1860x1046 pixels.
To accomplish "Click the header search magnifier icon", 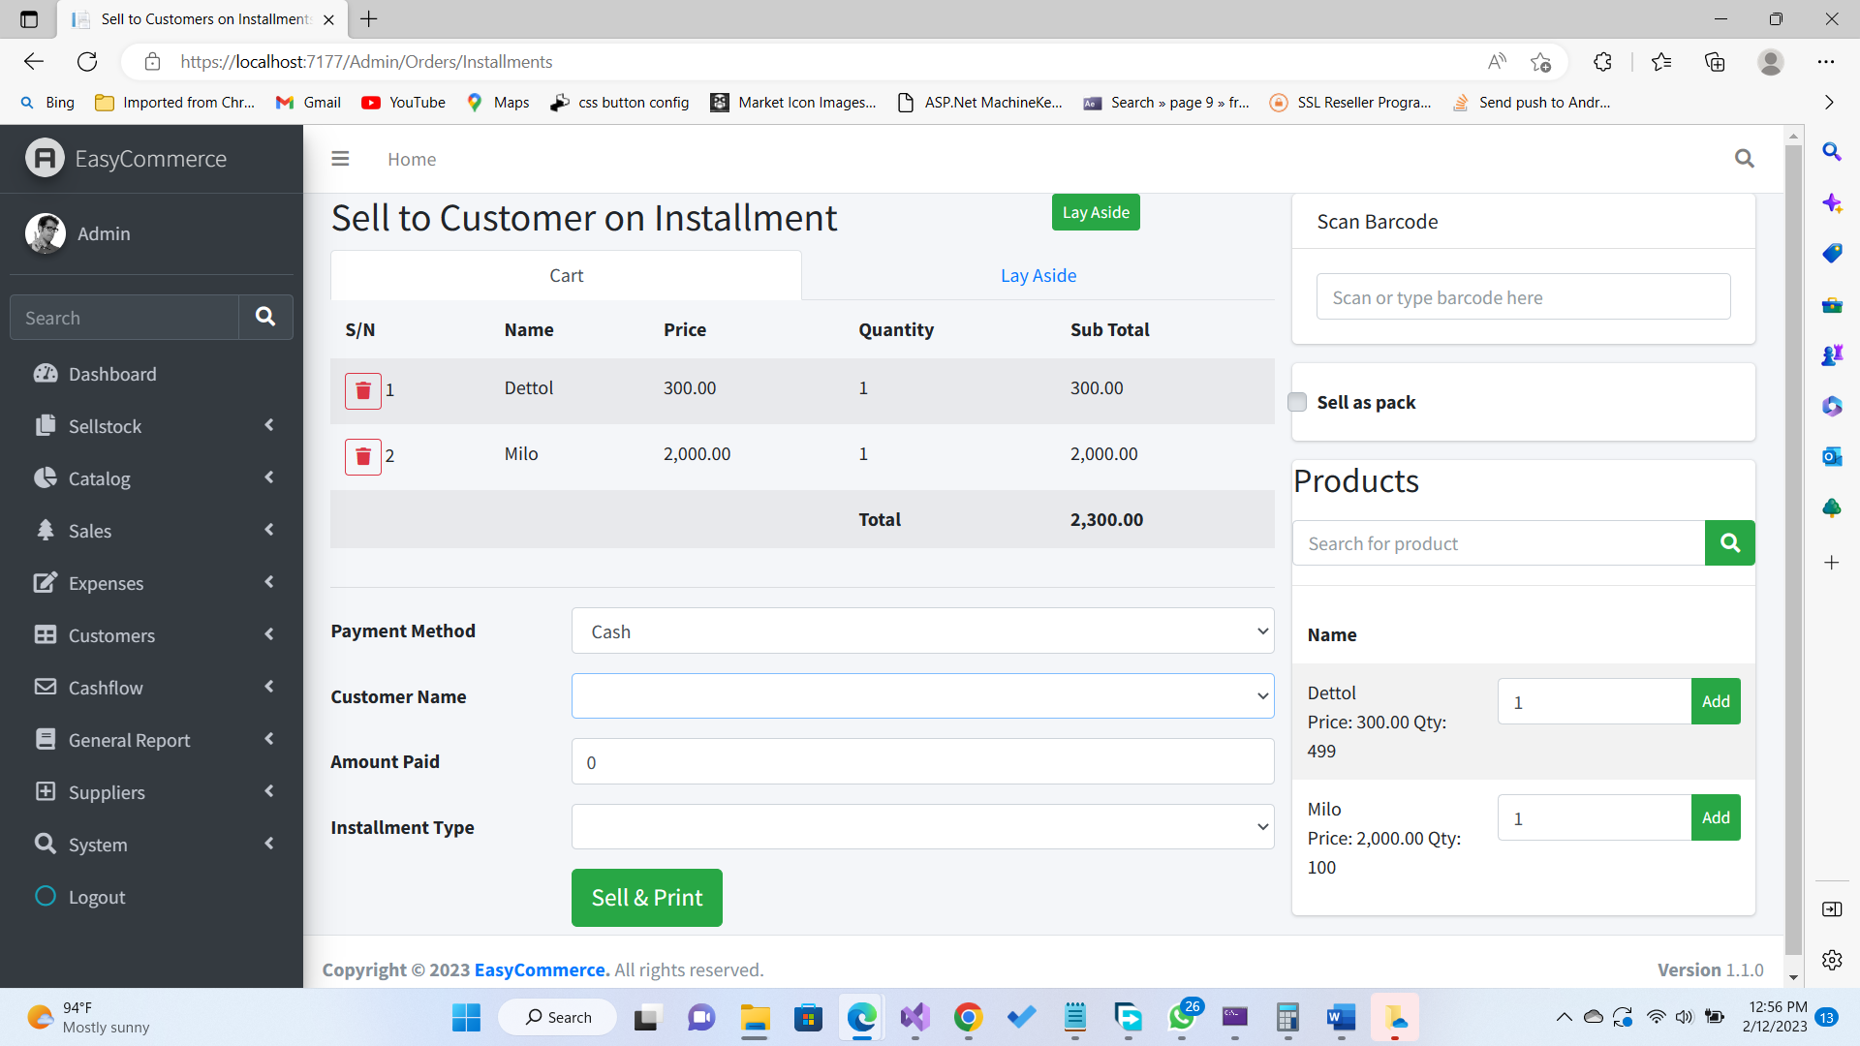I will (1744, 159).
